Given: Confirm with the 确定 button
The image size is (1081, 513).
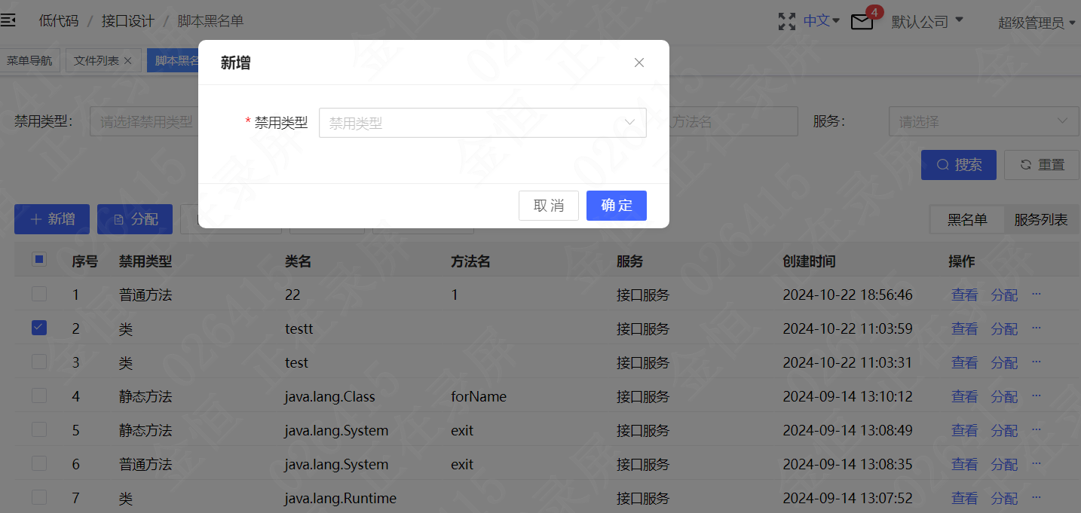Looking at the screenshot, I should 617,206.
